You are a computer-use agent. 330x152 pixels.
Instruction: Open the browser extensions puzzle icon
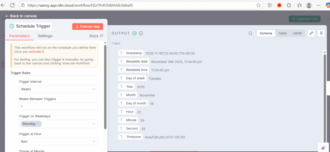pos(289,5)
